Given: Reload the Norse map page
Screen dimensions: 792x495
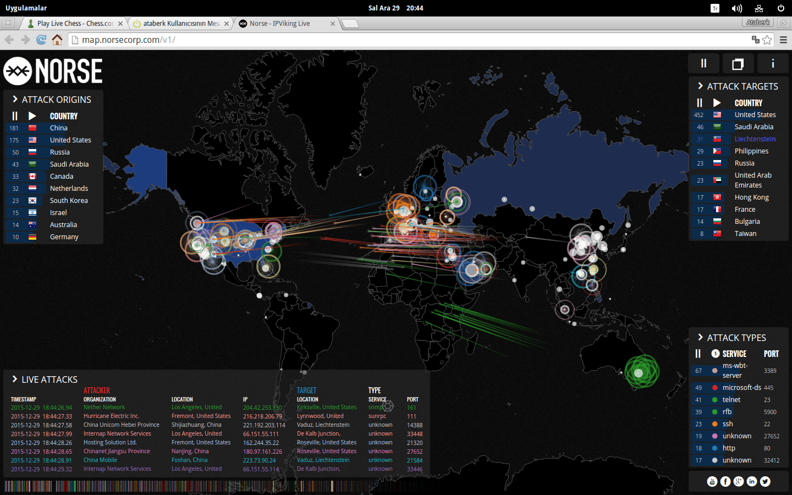Looking at the screenshot, I should (x=41, y=40).
